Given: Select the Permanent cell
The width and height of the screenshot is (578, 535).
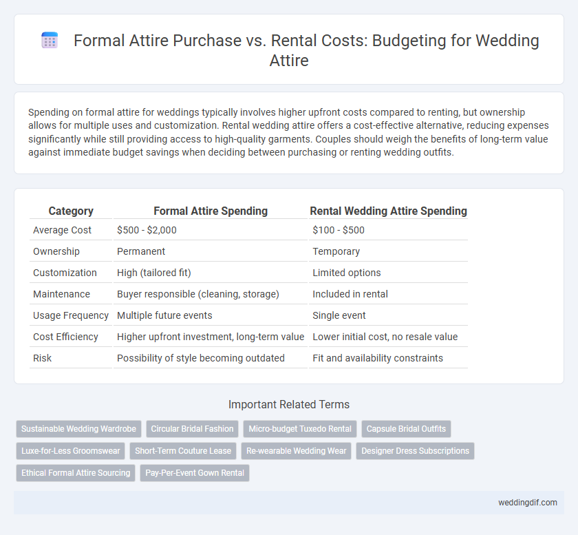Looking at the screenshot, I should [211, 251].
